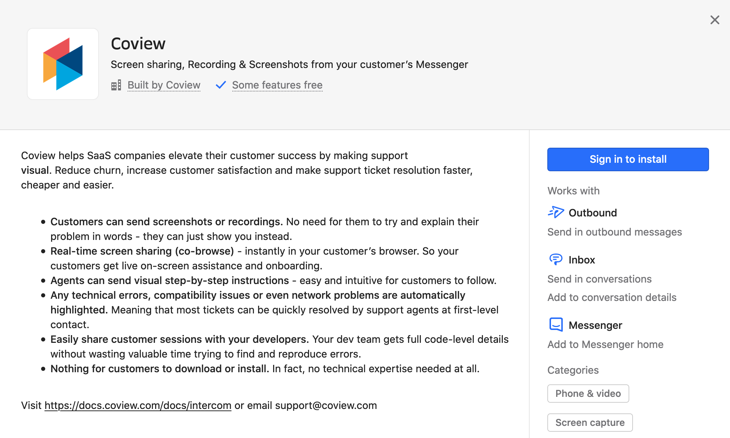The width and height of the screenshot is (730, 438).
Task: Open the Some features free link
Action: pyautogui.click(x=277, y=85)
